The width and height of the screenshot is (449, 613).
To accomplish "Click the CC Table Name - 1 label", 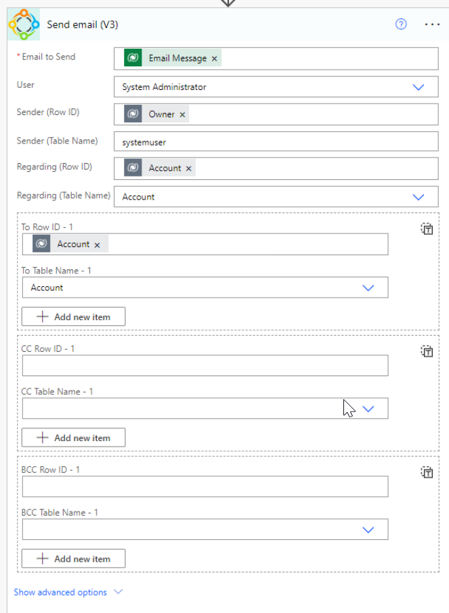I will 57,392.
